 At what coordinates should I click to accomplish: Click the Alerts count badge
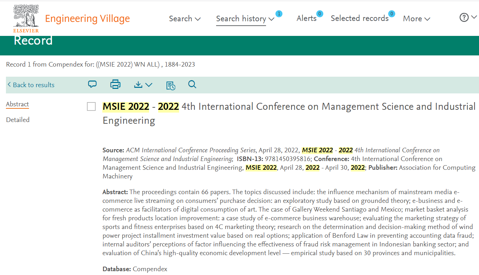coord(319,14)
